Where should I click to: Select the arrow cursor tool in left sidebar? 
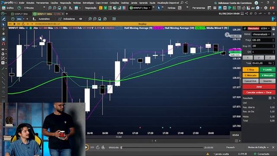[3, 24]
